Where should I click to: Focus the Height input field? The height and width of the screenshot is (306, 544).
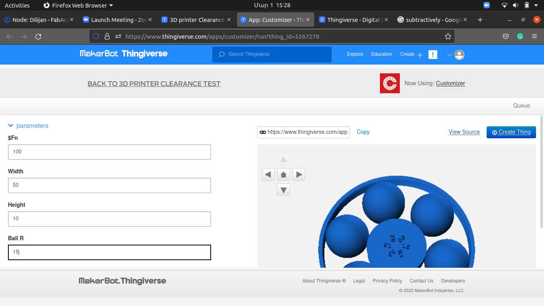pos(110,219)
